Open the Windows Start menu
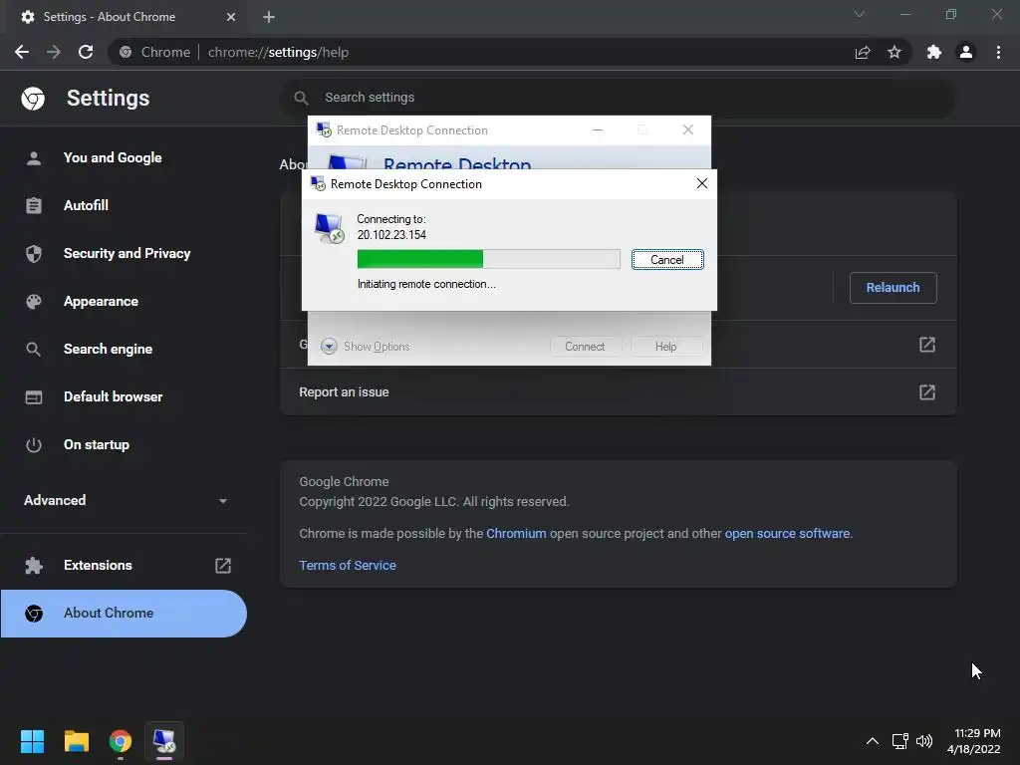 32,741
